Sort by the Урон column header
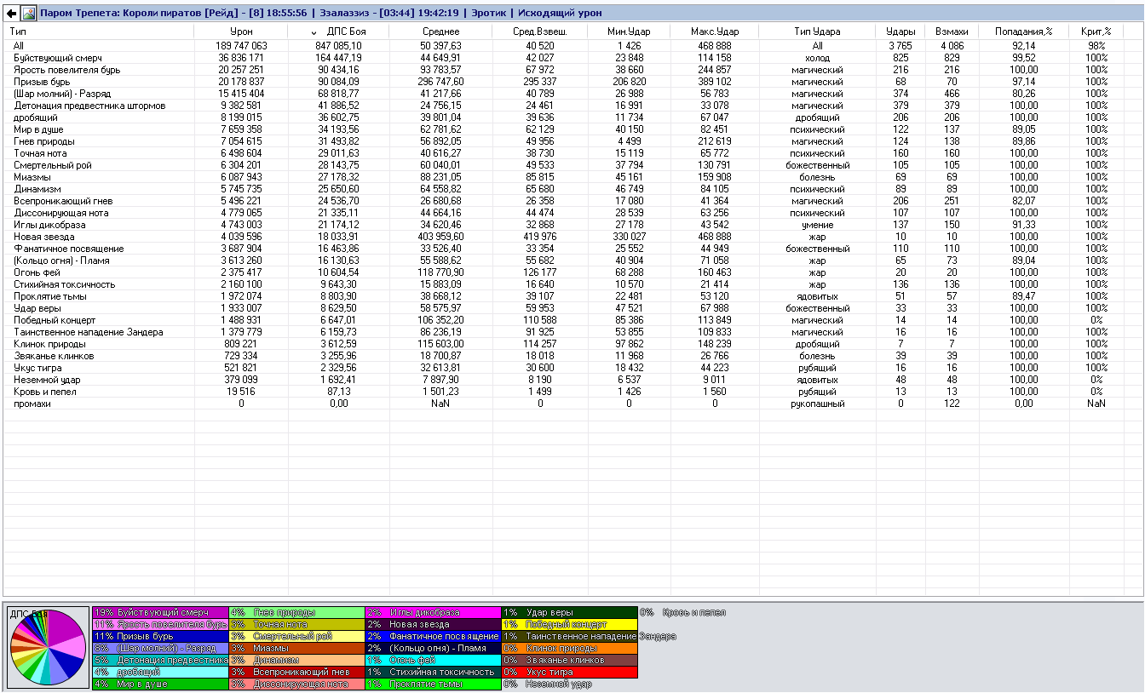1145x693 pixels. [x=241, y=31]
